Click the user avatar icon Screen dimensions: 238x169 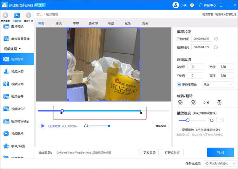point(175,5)
